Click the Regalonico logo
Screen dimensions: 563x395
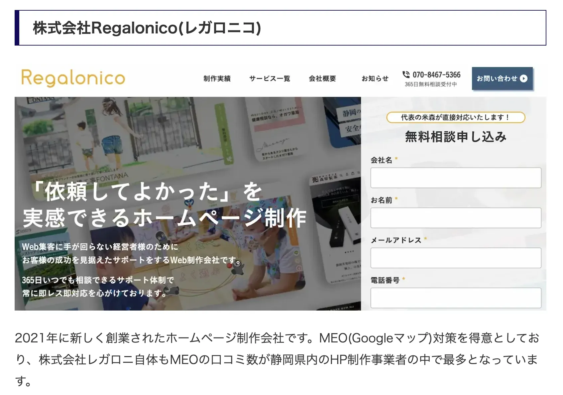click(x=73, y=78)
